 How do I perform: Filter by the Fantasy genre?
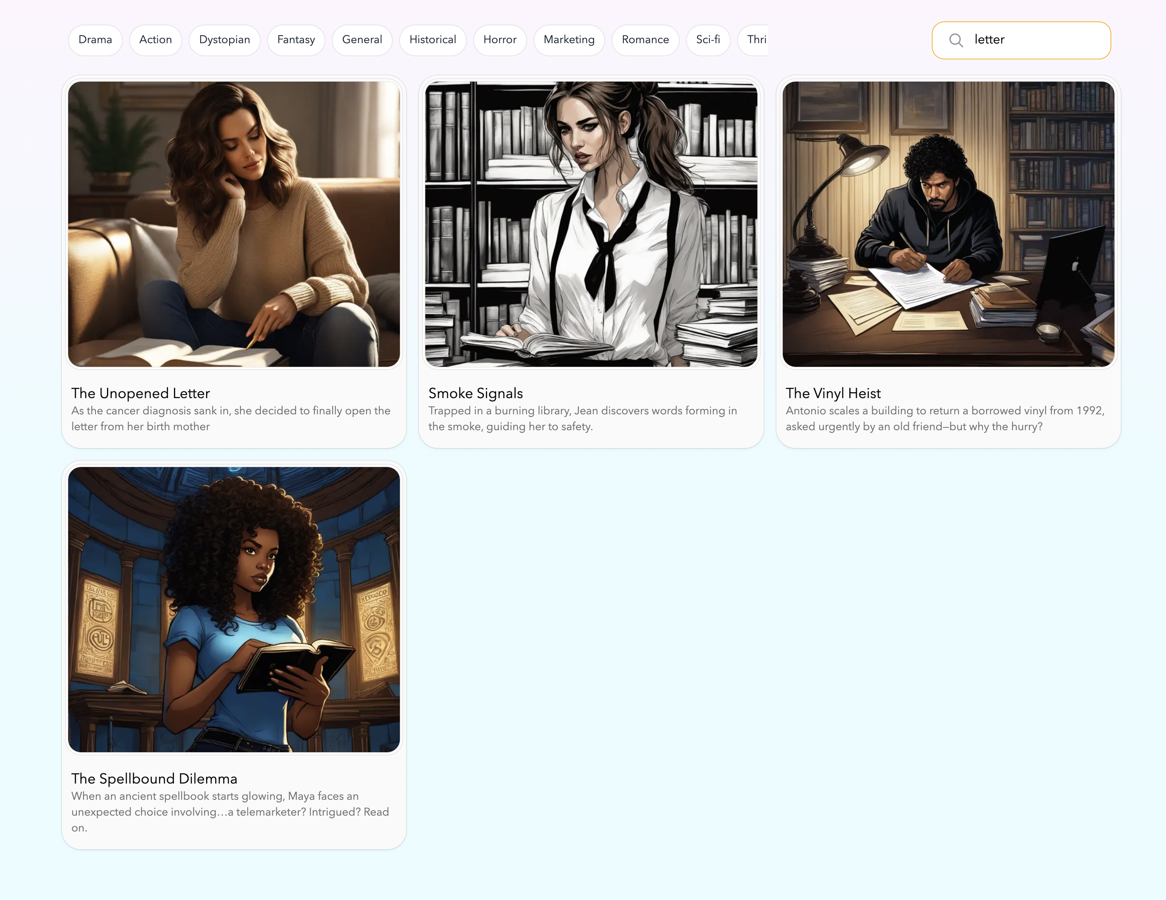[x=296, y=40]
